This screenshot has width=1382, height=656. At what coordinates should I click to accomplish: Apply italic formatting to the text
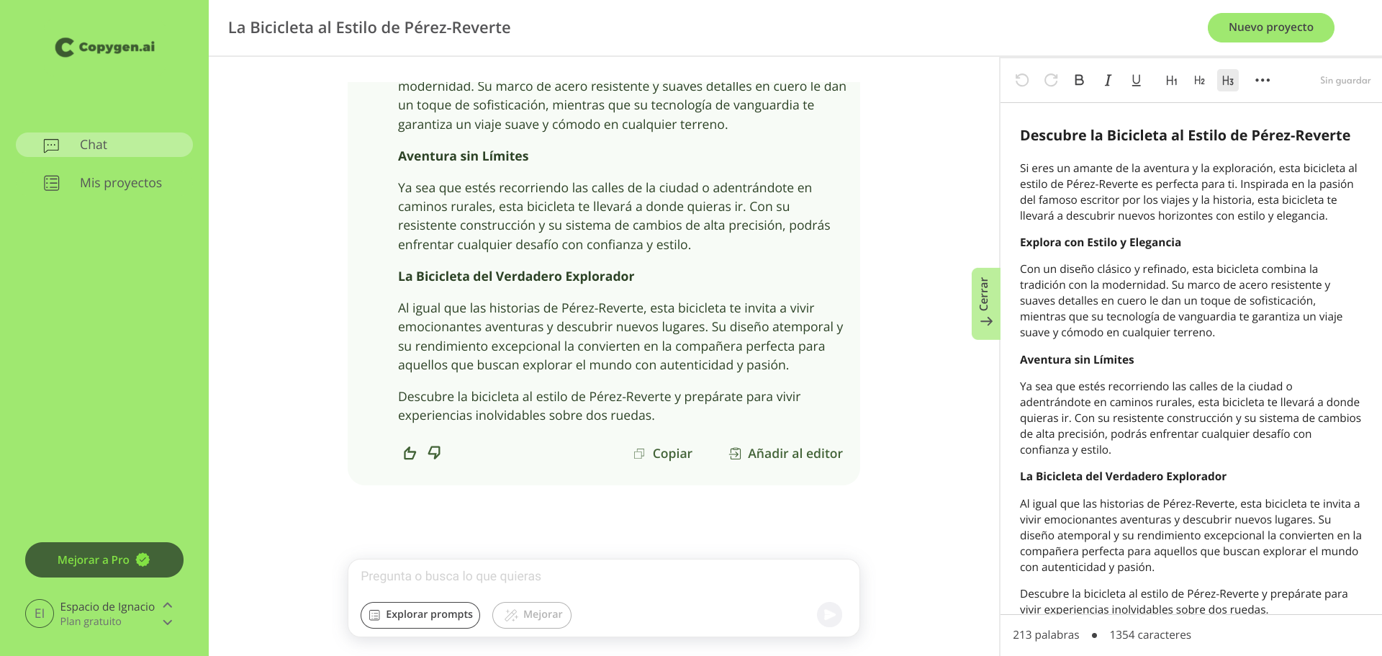1108,80
